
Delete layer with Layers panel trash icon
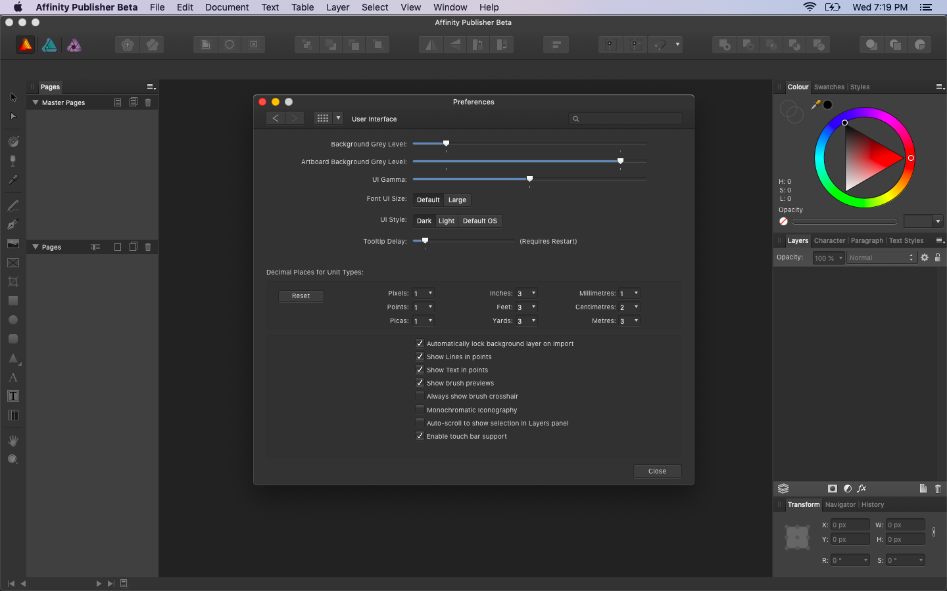(938, 489)
